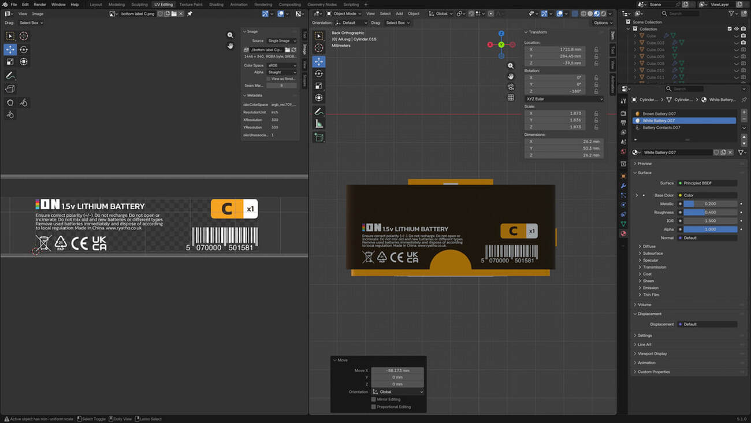
Task: Open the Color Space sRGB dropdown
Action: point(281,65)
